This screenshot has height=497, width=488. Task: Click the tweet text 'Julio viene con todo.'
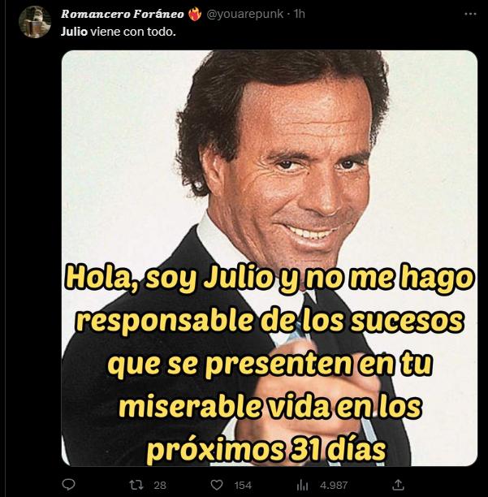pos(119,32)
